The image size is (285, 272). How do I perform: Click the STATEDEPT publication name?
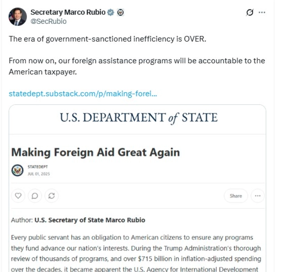pyautogui.click(x=37, y=167)
